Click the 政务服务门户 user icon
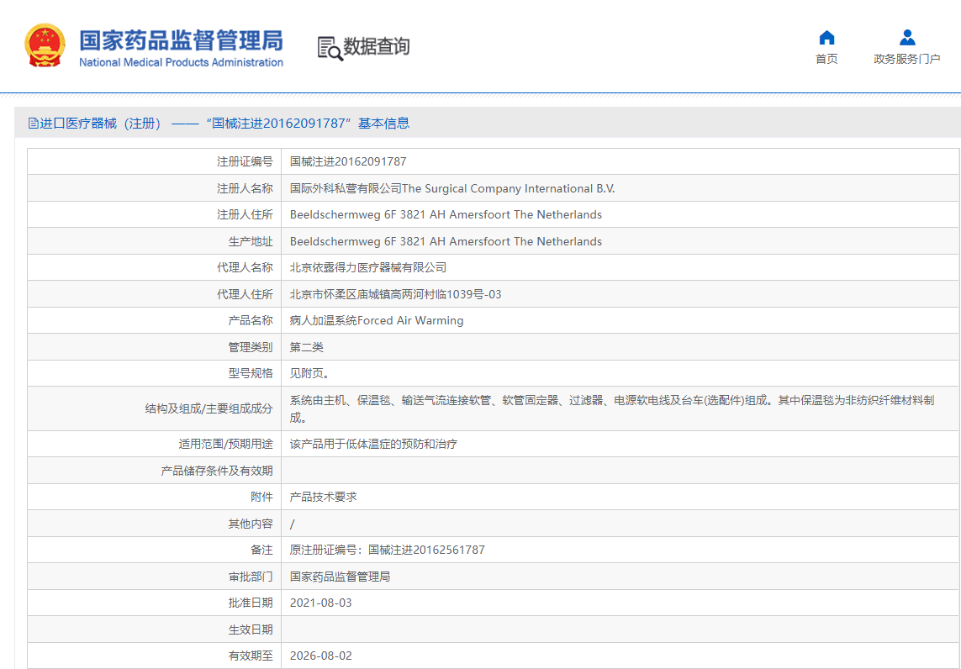961x669 pixels. coord(907,38)
